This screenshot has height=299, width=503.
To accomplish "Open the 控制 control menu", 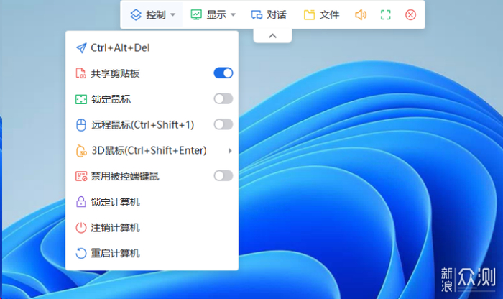I will pyautogui.click(x=152, y=15).
